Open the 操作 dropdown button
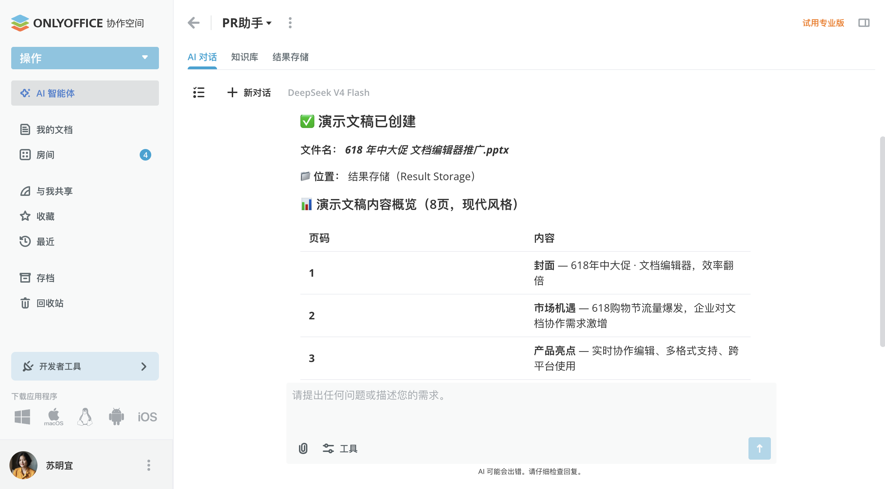Image resolution: width=885 pixels, height=489 pixels. (85, 58)
